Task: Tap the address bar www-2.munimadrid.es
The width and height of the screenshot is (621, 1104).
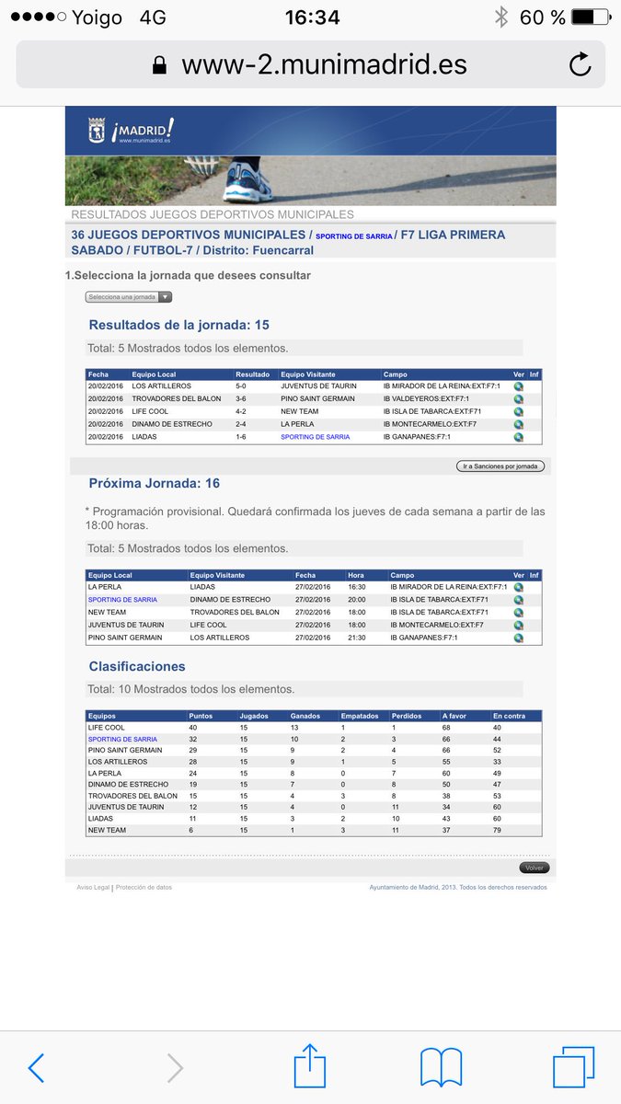Action: pyautogui.click(x=310, y=64)
